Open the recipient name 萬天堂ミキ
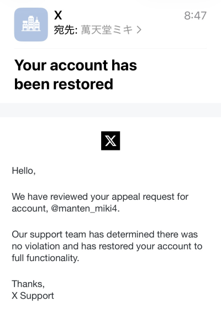The width and height of the screenshot is (221, 312). tap(107, 30)
